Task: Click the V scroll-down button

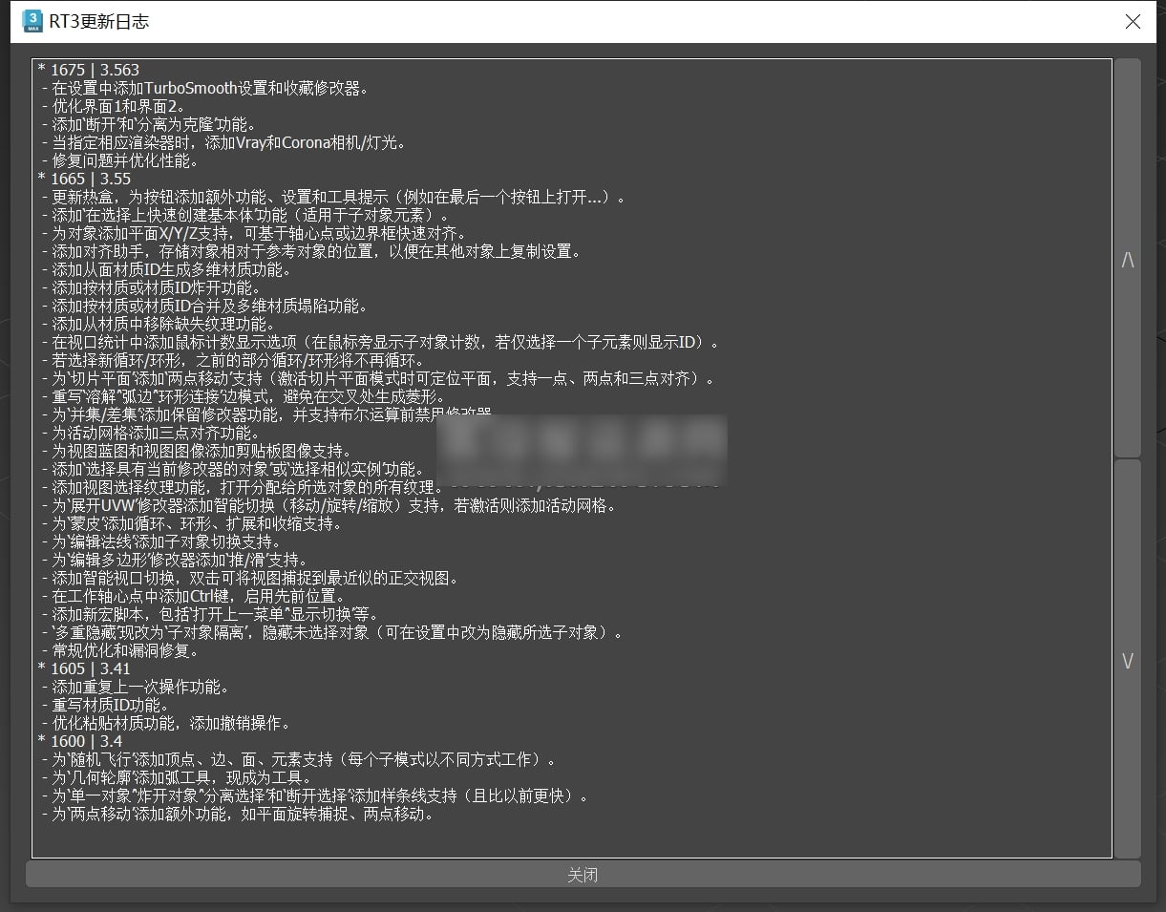Action: coord(1128,660)
